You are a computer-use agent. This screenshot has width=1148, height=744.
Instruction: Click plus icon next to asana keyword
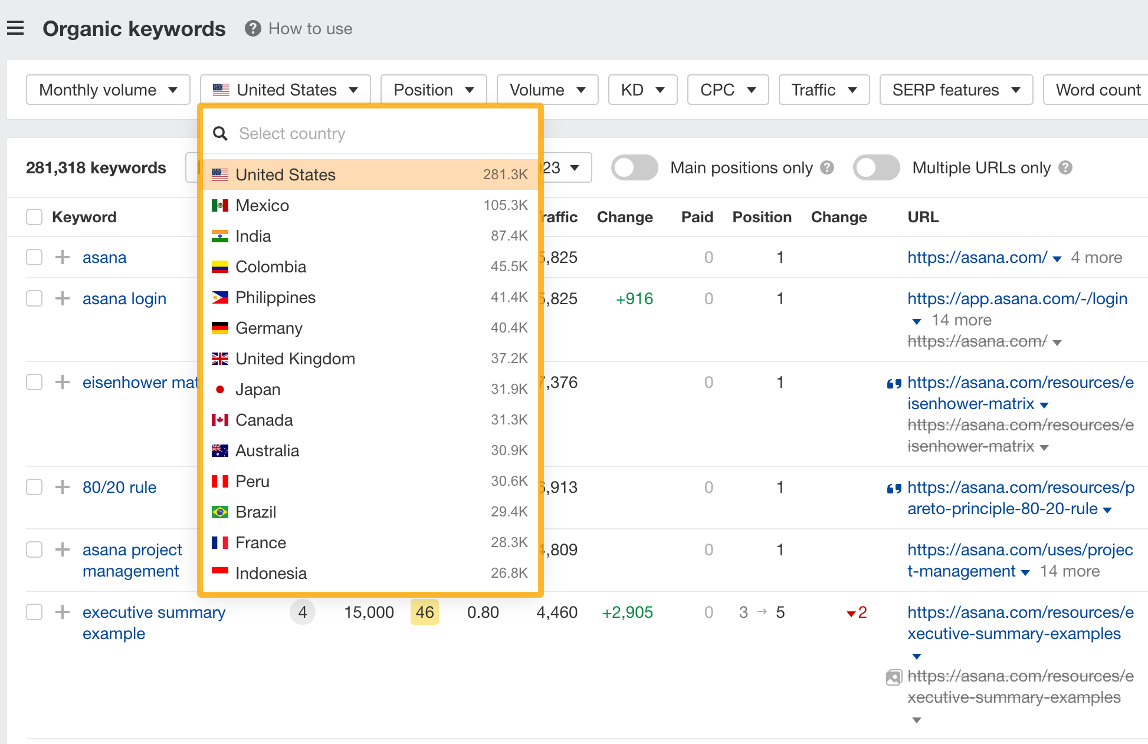coord(63,257)
